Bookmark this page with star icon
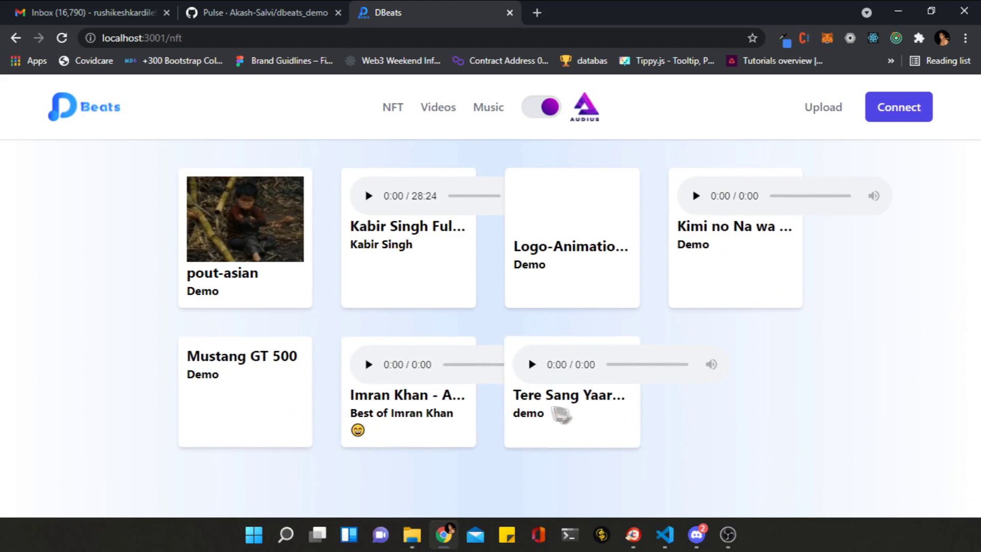The height and width of the screenshot is (552, 981). [752, 38]
